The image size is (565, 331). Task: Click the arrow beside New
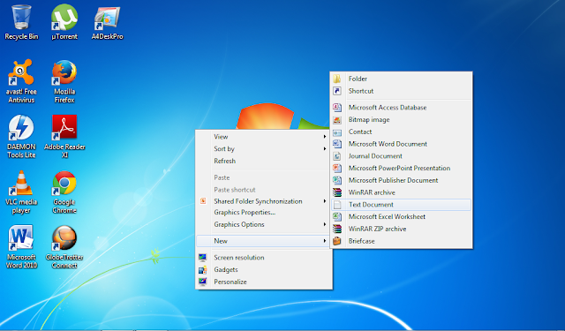tap(325, 241)
